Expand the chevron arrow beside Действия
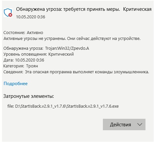 pyautogui.click(x=140, y=124)
